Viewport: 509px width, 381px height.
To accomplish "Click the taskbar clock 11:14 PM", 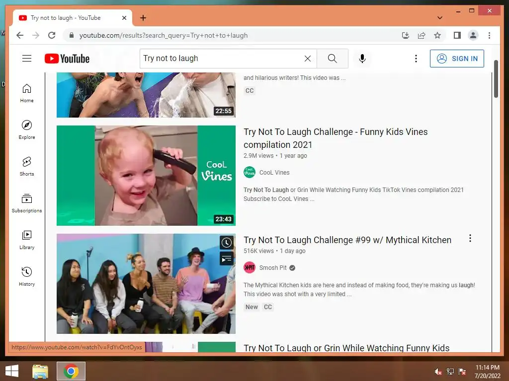I will pos(487,372).
